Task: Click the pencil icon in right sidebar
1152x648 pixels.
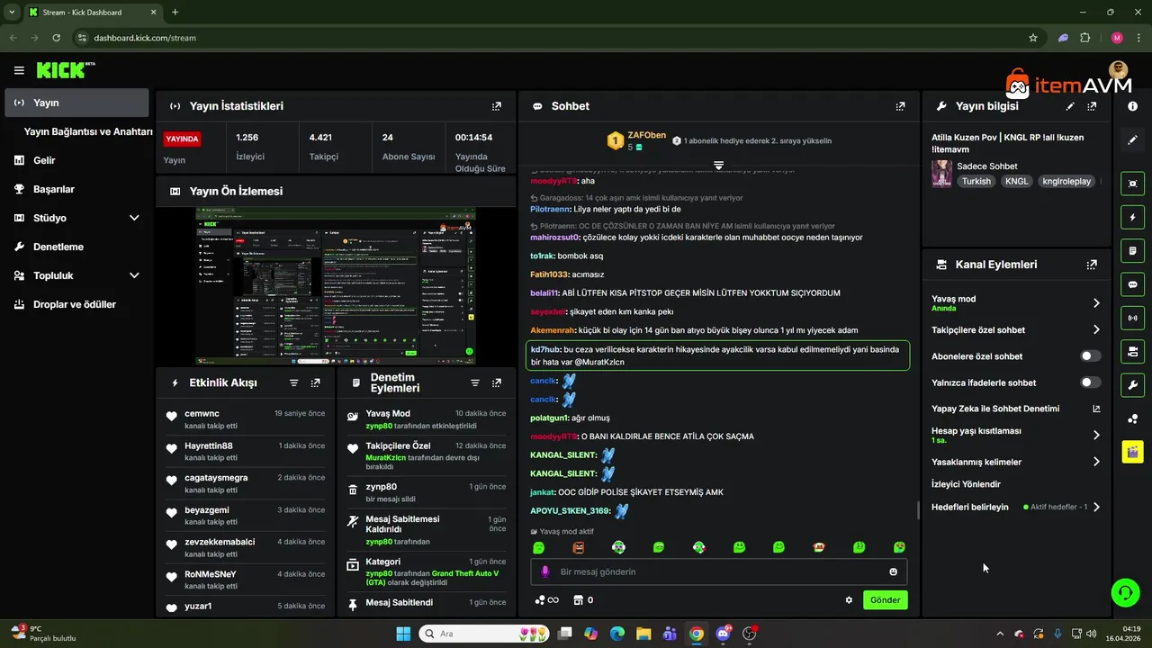Action: coord(1132,140)
